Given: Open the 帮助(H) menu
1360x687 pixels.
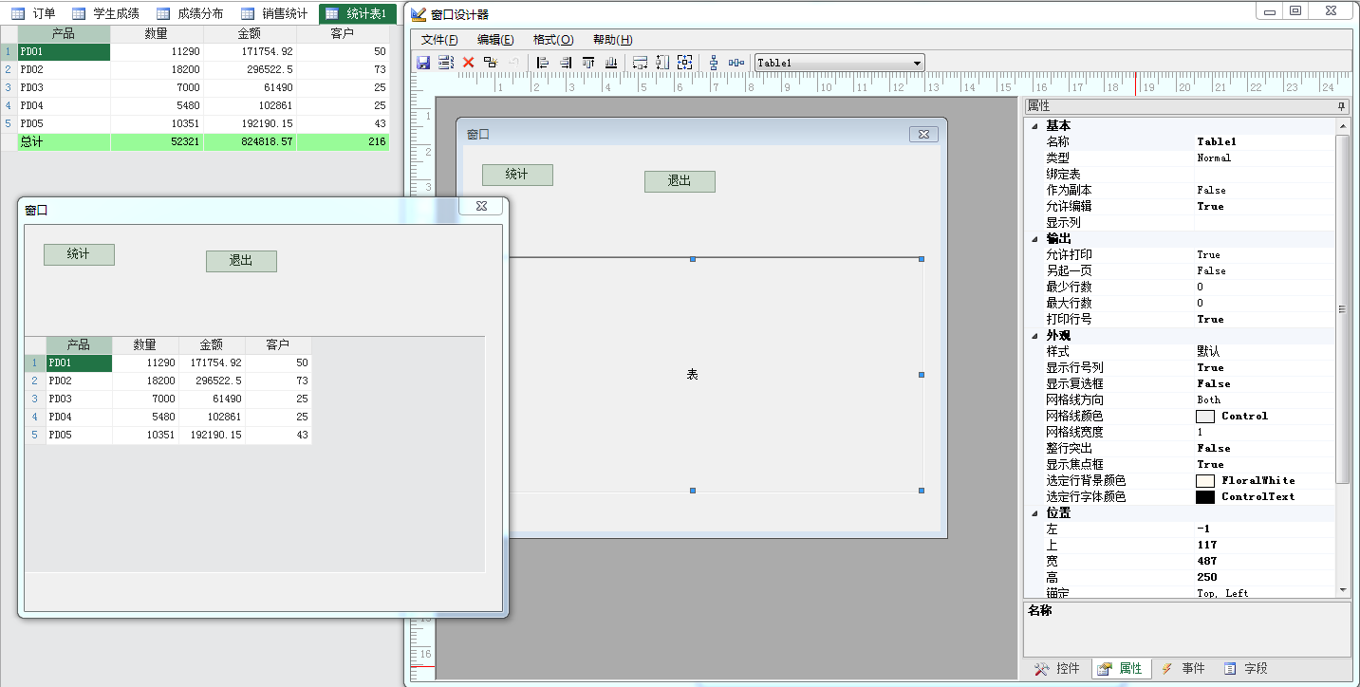Looking at the screenshot, I should click(x=612, y=40).
